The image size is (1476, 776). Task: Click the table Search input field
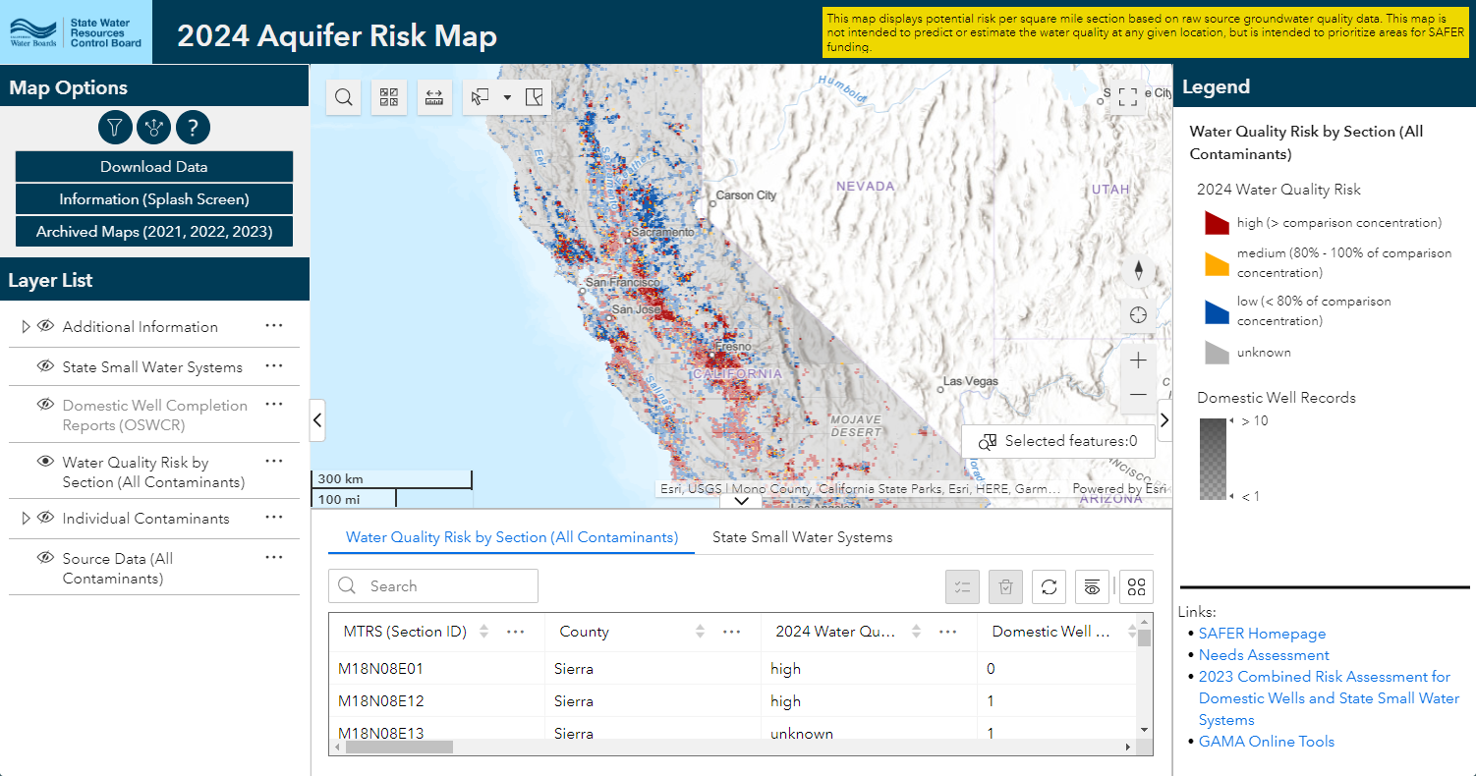447,586
